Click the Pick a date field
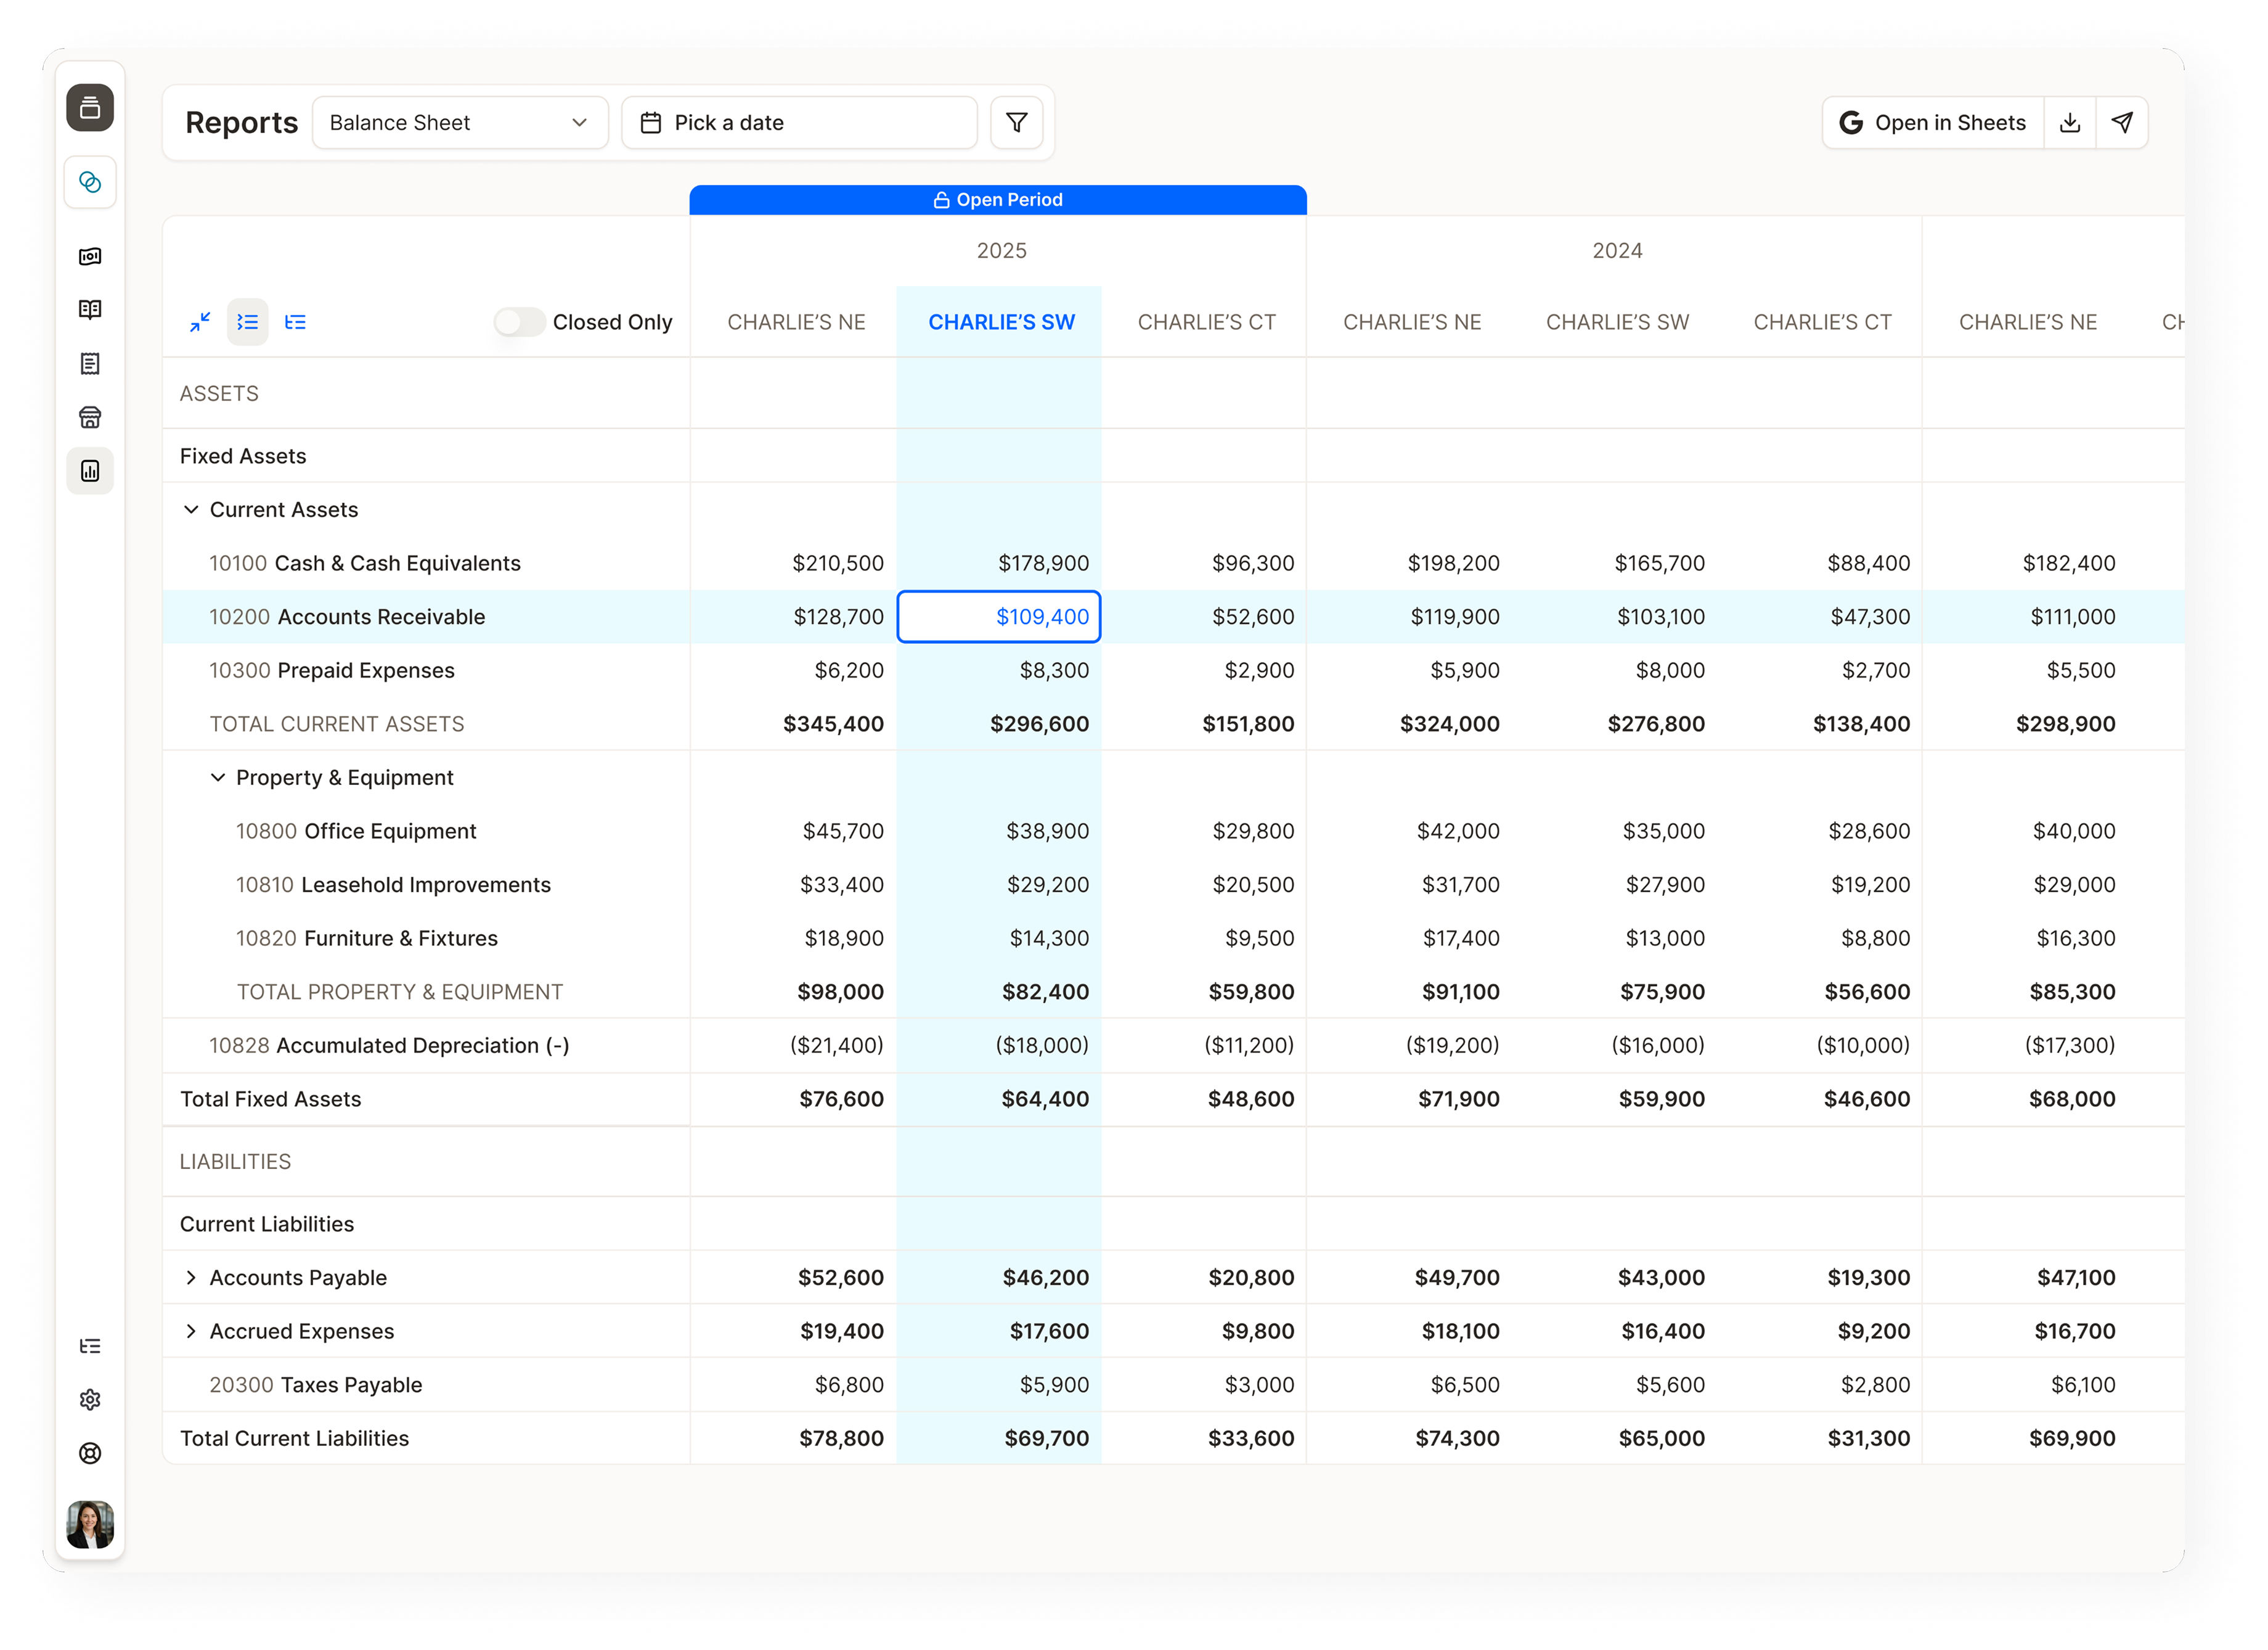This screenshot has width=2268, height=1650. 799,123
